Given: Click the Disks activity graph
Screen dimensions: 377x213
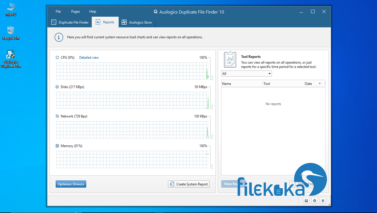Looking at the screenshot, I should tap(133, 100).
